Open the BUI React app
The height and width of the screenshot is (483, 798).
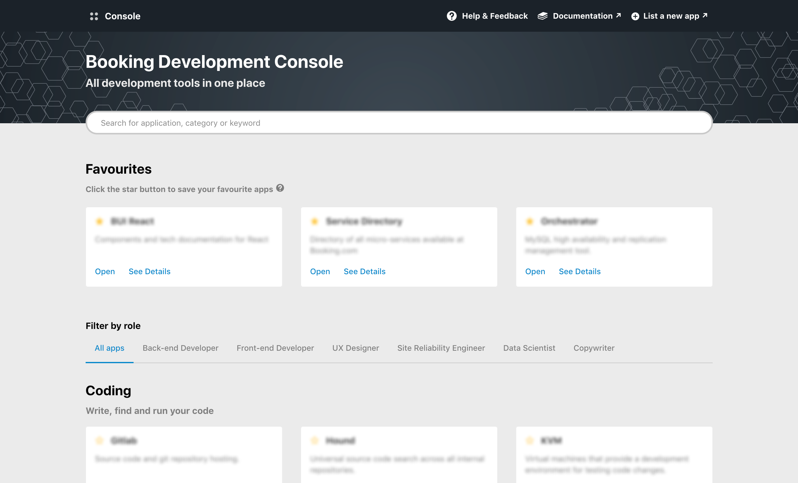105,271
